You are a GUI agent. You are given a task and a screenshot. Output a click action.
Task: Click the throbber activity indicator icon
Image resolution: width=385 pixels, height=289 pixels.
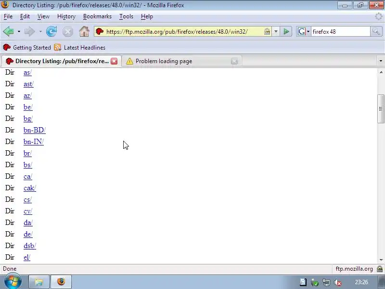[x=379, y=16]
